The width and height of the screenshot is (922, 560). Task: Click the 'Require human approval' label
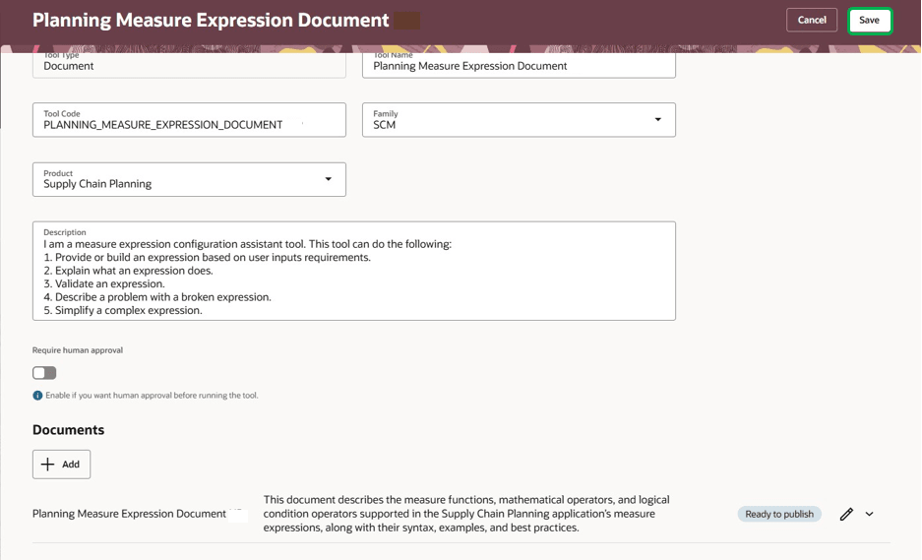[78, 350]
